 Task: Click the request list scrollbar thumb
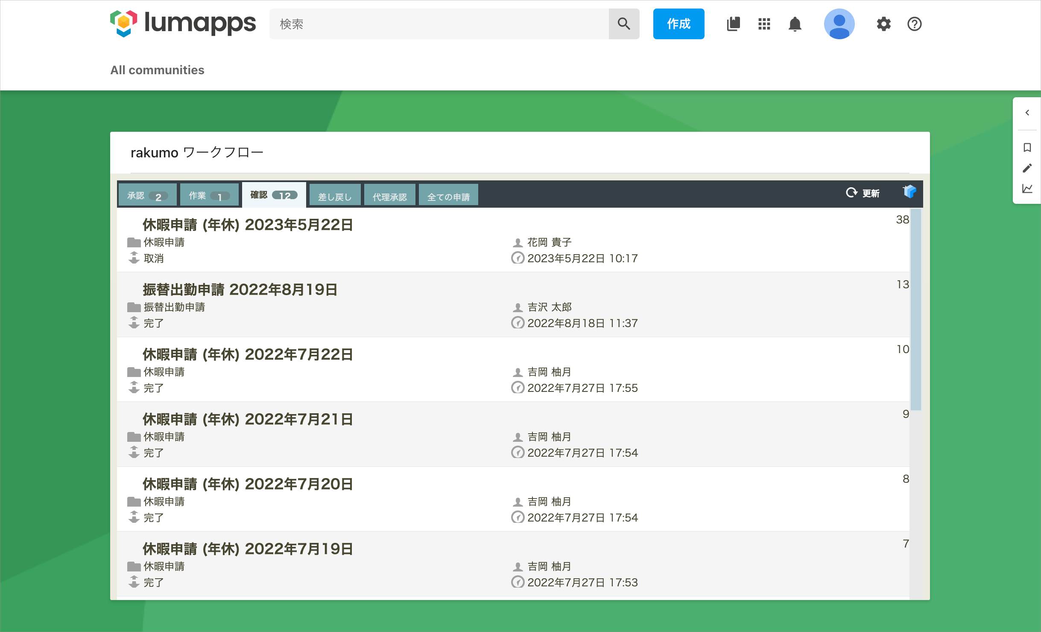(x=915, y=309)
